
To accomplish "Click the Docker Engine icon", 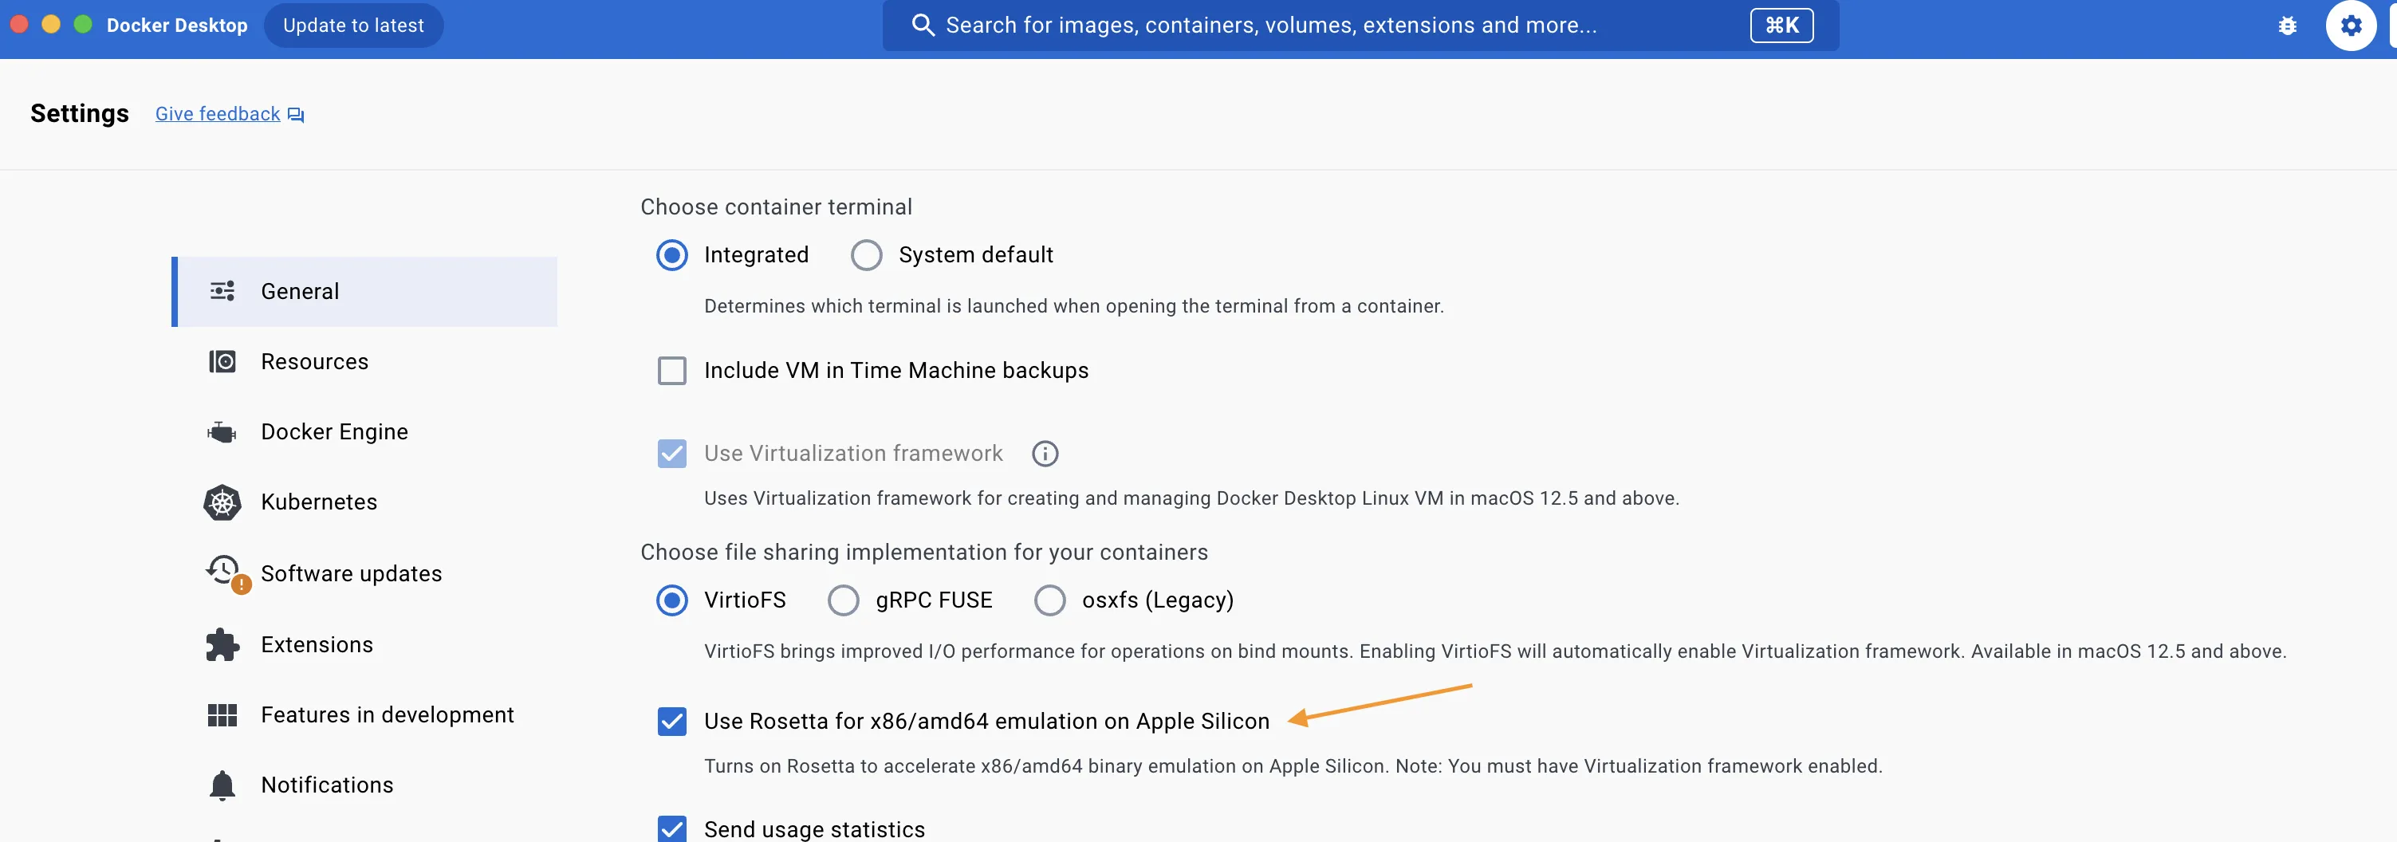I will coord(222,433).
